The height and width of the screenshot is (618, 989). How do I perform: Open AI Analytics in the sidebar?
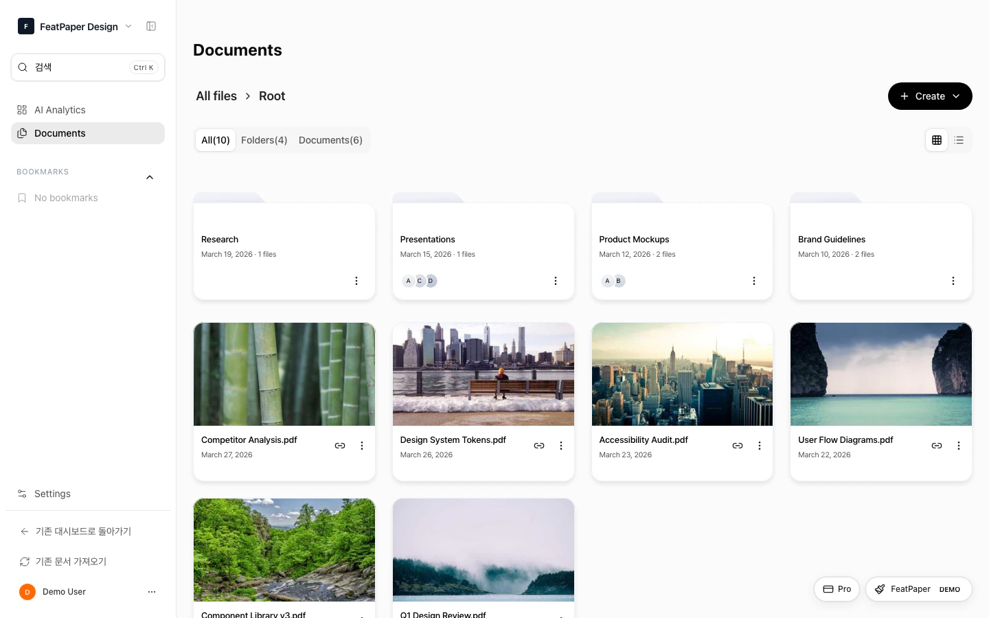pos(88,110)
